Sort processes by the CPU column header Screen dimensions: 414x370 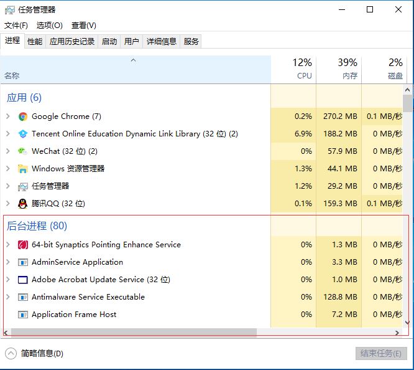coord(293,69)
